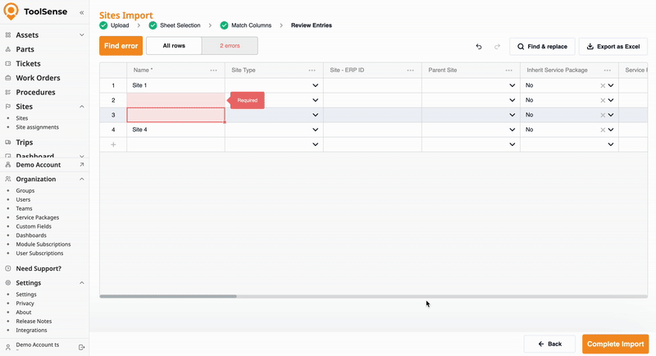Click the 'Site 4' name cell
The image size is (656, 356).
coord(175,130)
